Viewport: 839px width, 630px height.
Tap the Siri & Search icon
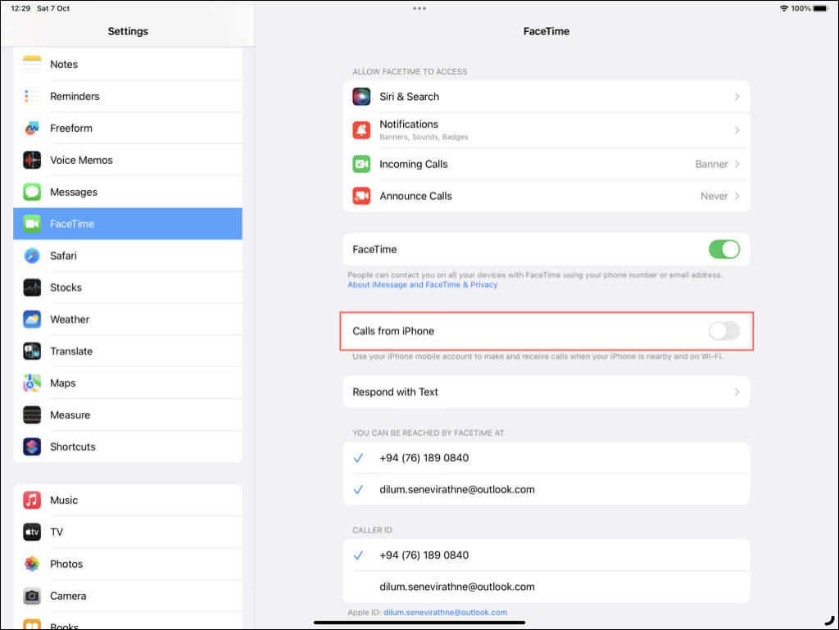tap(361, 97)
